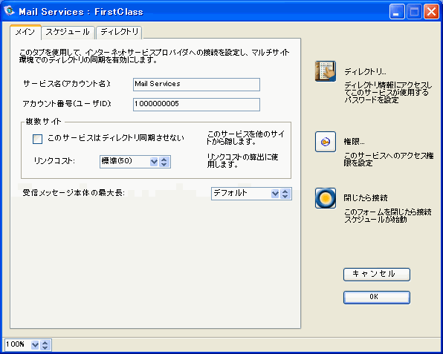Screen dimensions: 443x354
Task: Open the ディレクトリ address book icon
Action: [x=326, y=71]
